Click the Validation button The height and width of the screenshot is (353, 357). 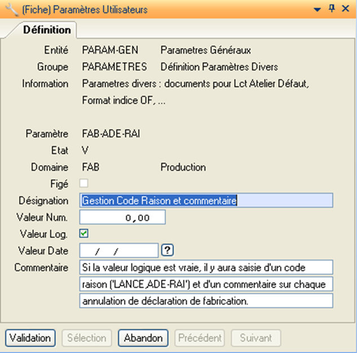coord(30,338)
